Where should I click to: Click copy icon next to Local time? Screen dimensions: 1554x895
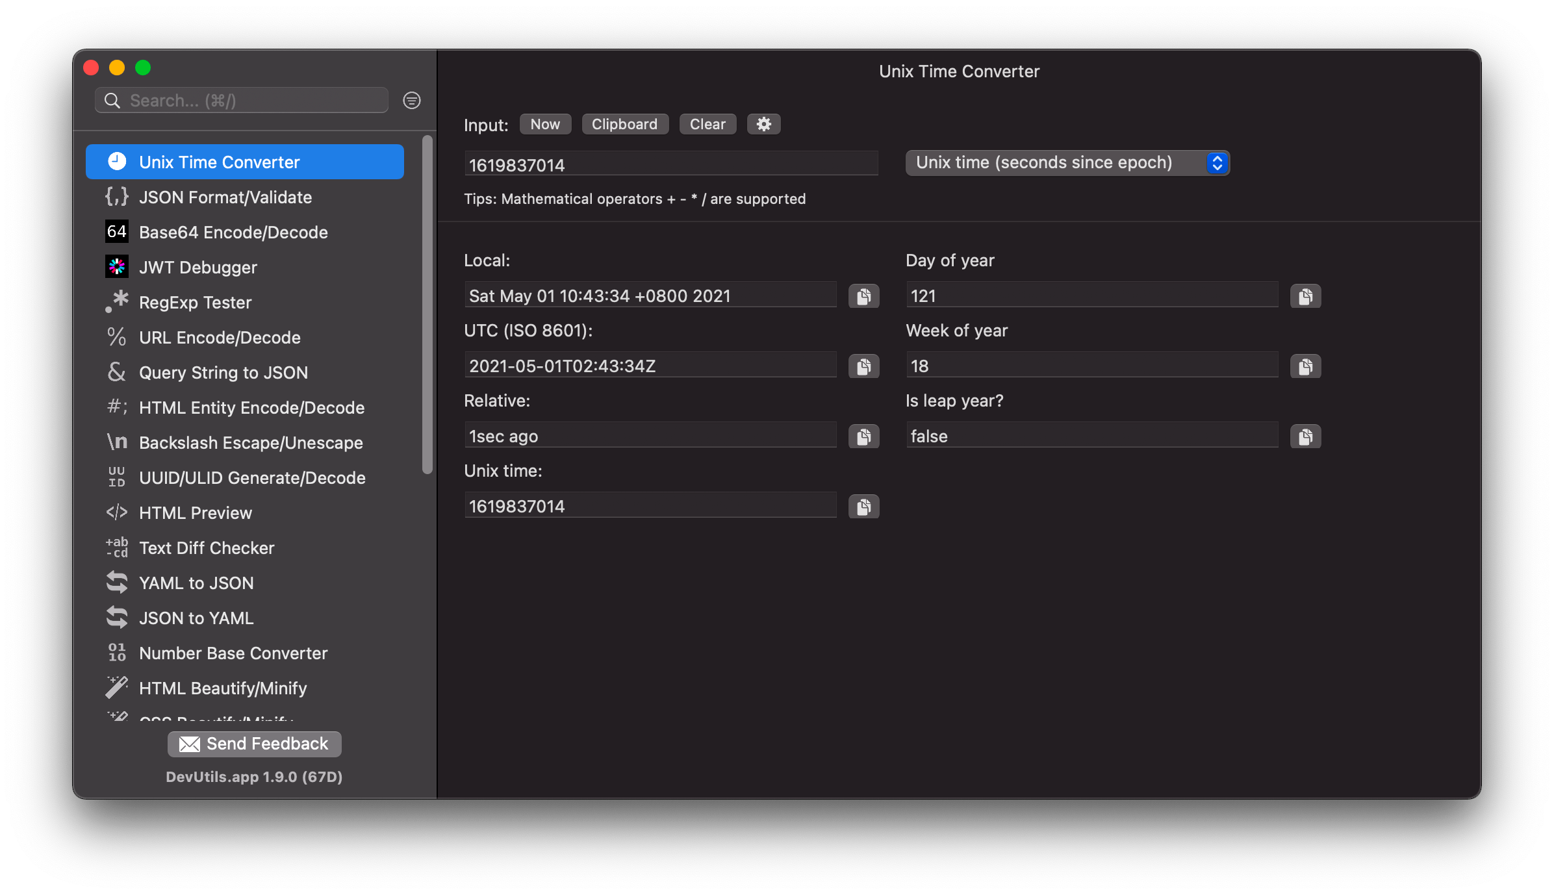click(x=865, y=297)
